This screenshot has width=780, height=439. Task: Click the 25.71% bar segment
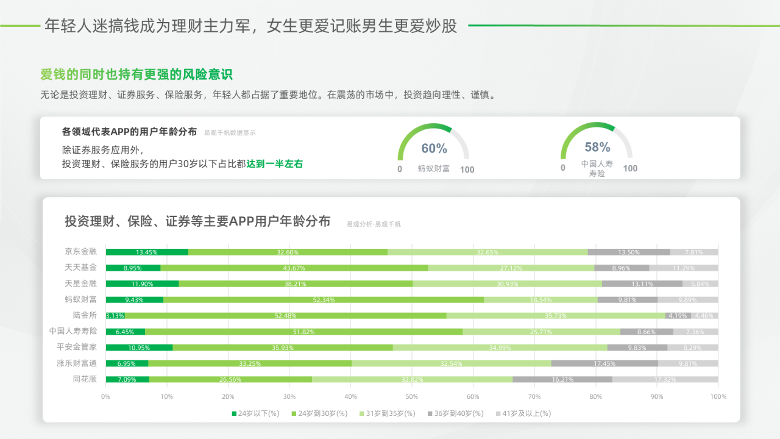click(x=541, y=332)
